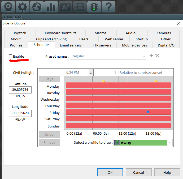The height and width of the screenshot is (179, 183).
Task: Click the film strip video icon
Action: click(x=80, y=7)
